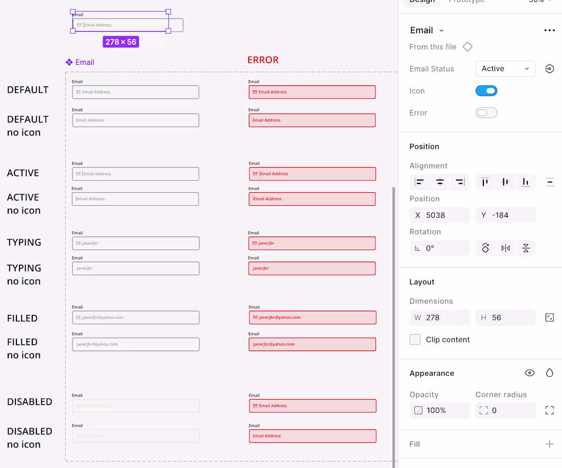Click the swap instance icon beside Email Status
The width and height of the screenshot is (562, 468).
coord(549,69)
